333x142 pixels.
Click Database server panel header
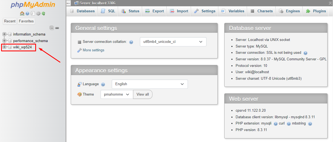coord(276,28)
